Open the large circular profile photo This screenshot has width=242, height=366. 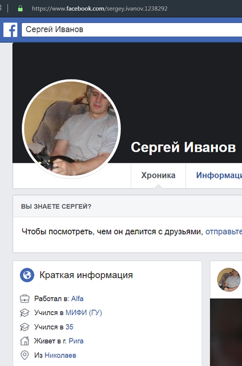point(71,129)
